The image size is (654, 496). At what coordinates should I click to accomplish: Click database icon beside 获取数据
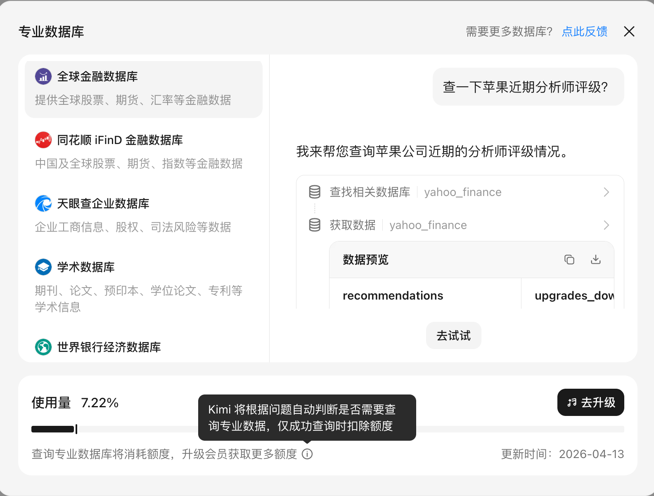[315, 225]
